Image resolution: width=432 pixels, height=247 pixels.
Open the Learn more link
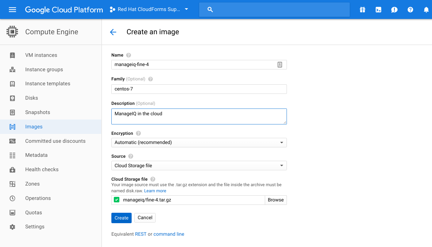coord(155,191)
